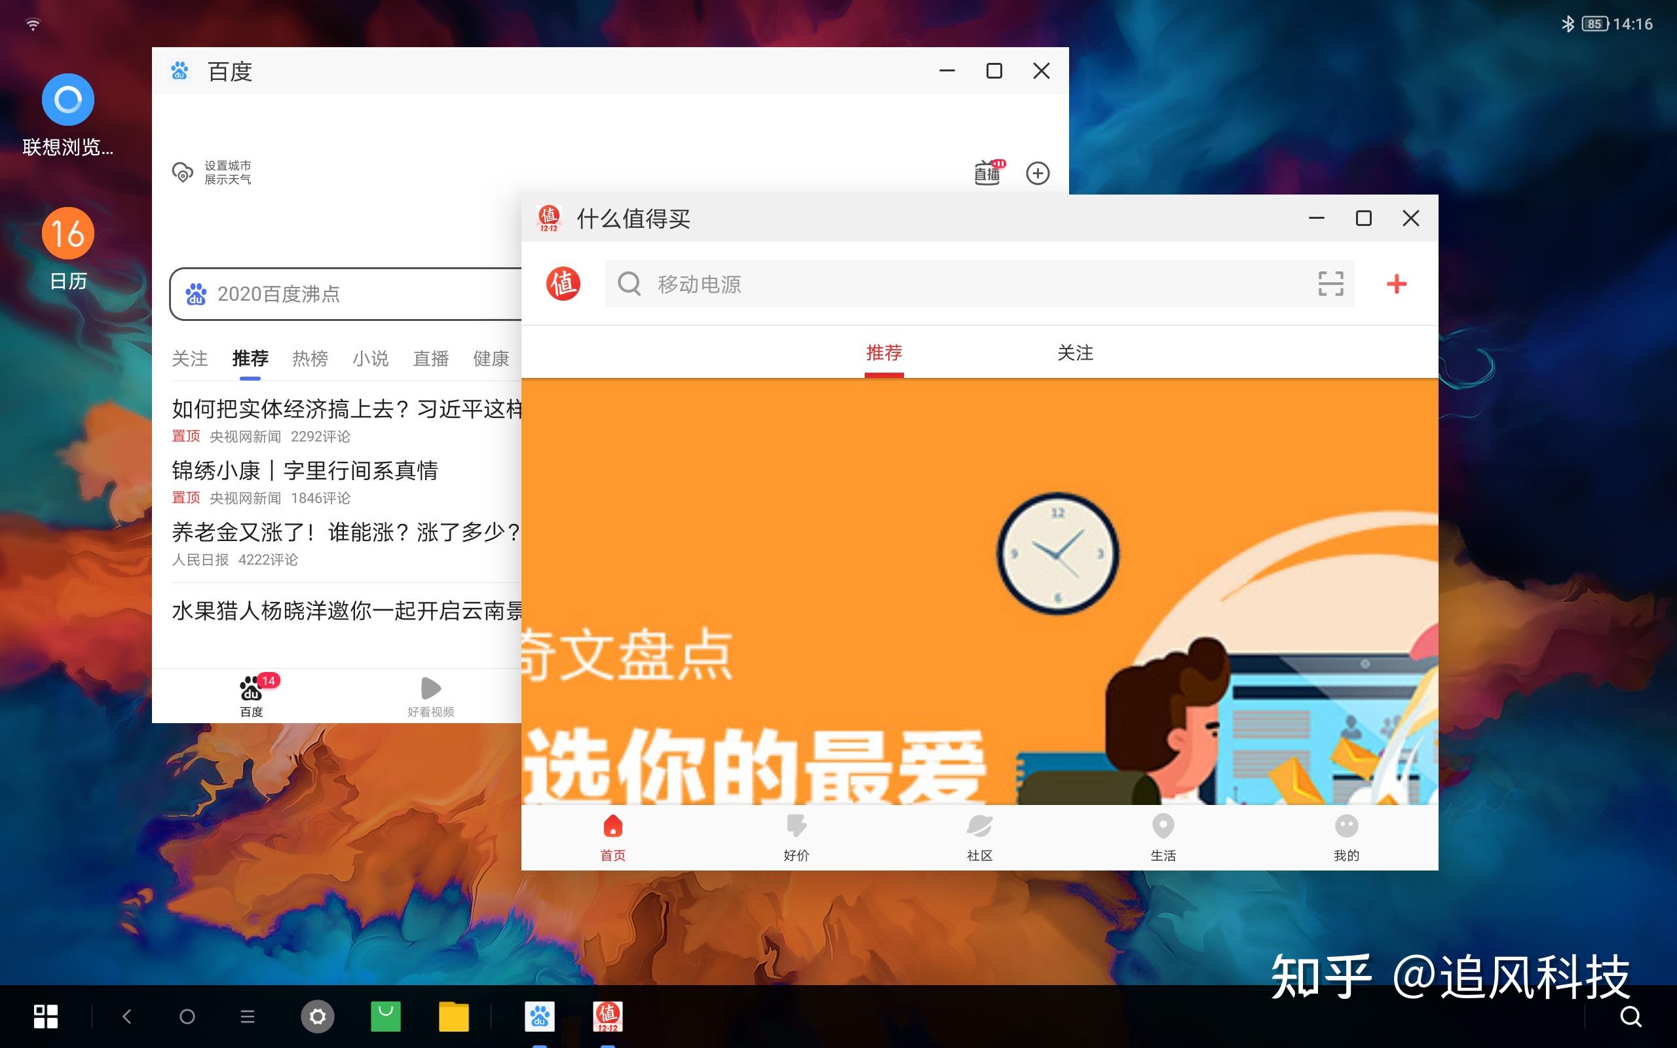Tap the red plus button in 什么值得买

coord(1397,284)
